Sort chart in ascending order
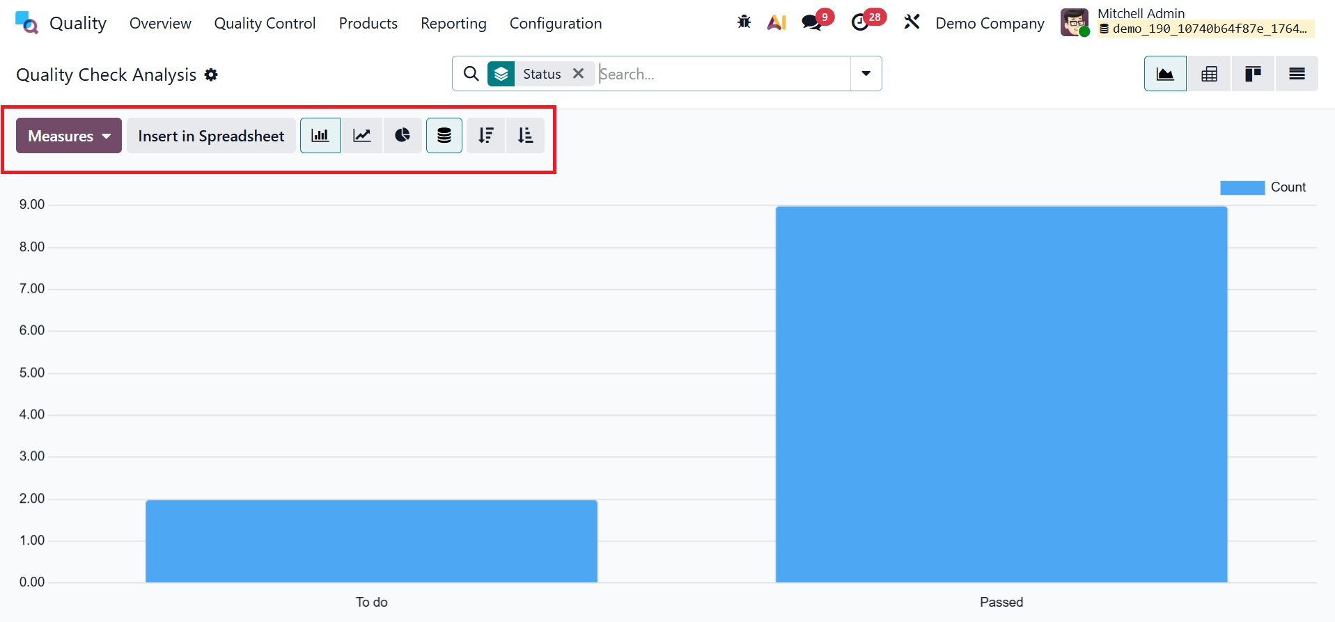1335x622 pixels. (x=526, y=135)
